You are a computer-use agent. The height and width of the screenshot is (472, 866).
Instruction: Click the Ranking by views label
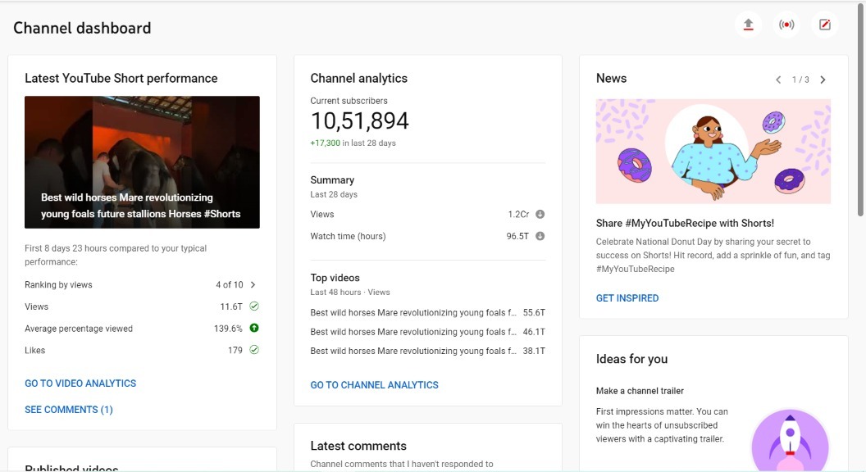click(58, 285)
